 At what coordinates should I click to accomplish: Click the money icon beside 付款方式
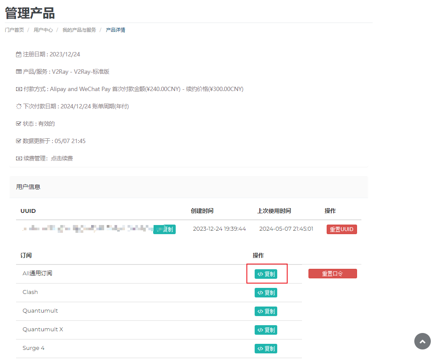point(19,89)
